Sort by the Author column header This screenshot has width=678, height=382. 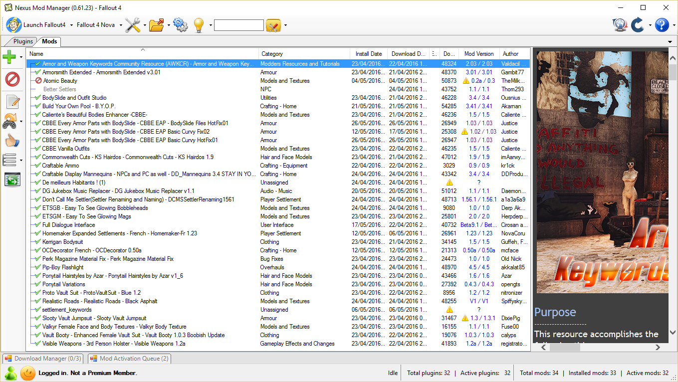point(514,54)
